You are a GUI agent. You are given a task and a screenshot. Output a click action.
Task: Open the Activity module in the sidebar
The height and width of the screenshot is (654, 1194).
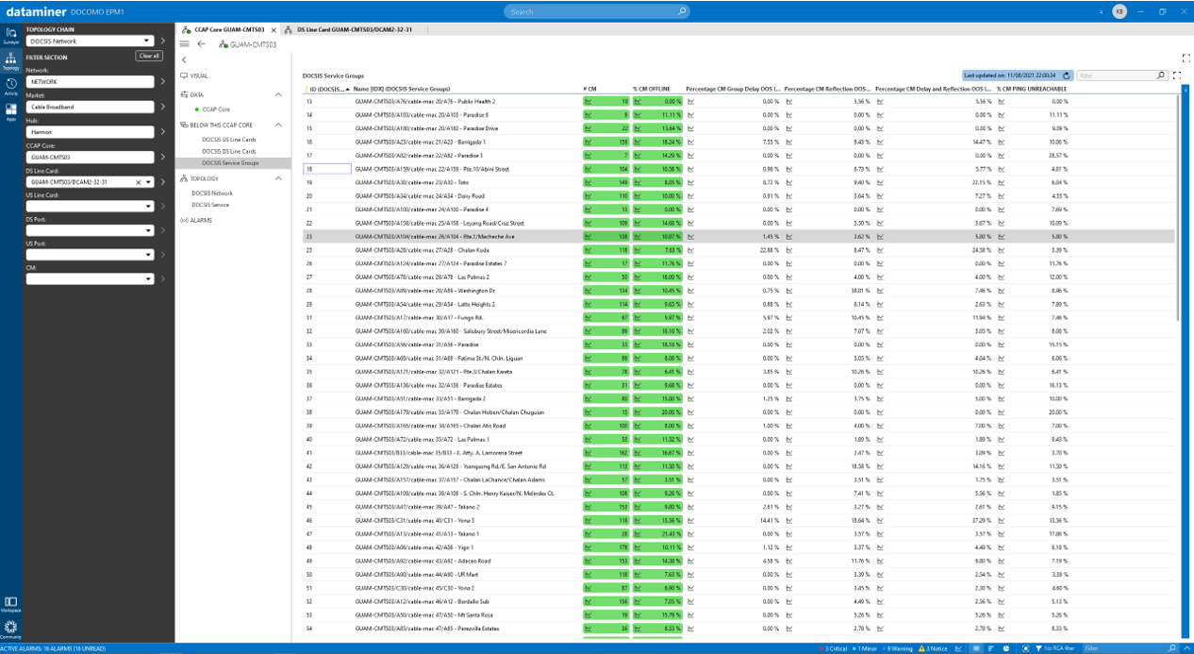[10, 86]
